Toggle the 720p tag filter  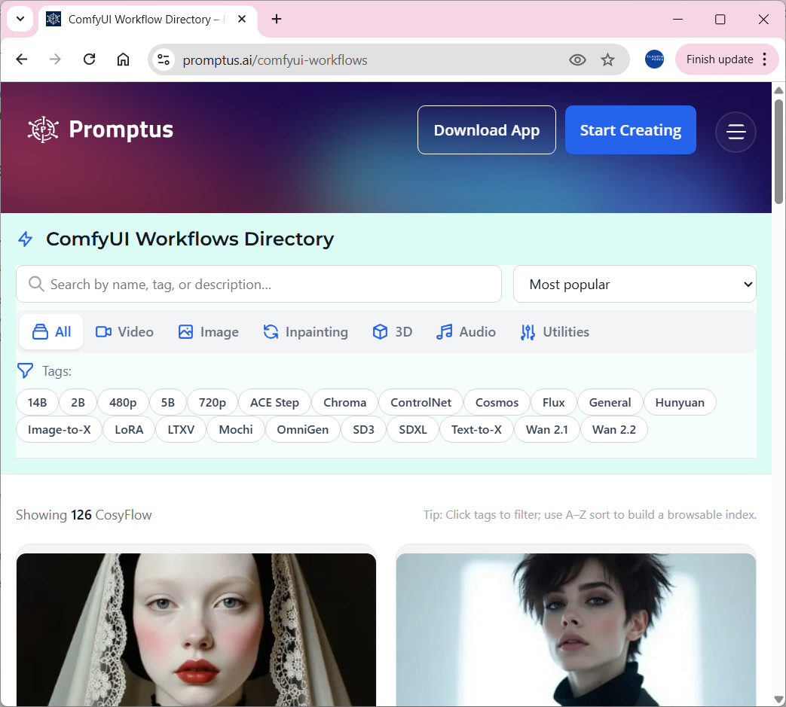[213, 402]
